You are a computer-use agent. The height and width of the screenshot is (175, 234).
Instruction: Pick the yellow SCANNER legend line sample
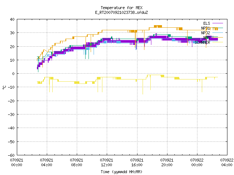218,42
